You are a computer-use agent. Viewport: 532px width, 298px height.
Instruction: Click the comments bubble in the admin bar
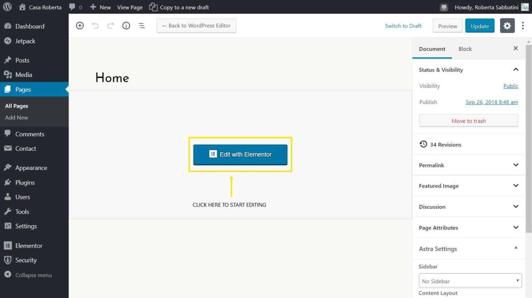pos(74,7)
